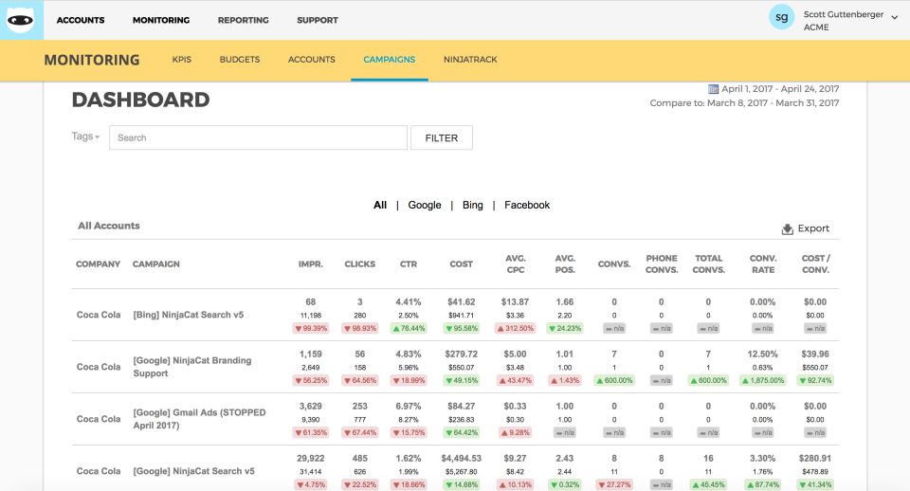
Task: Filter campaigns by Facebook
Action: pos(527,205)
